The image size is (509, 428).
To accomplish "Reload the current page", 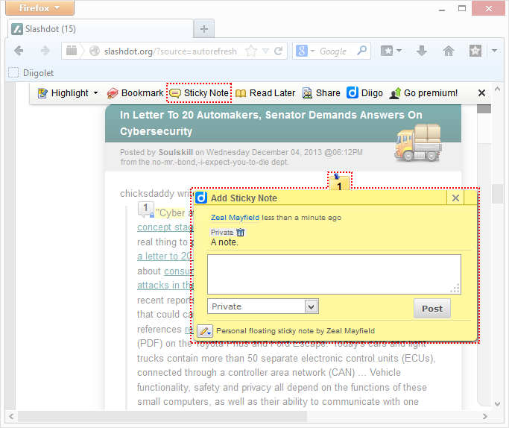I will point(279,51).
